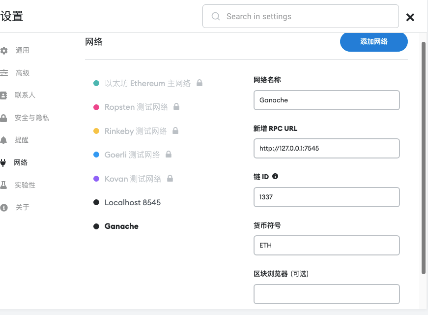
Task: Select Kovan 测试网络 in list
Action: (133, 179)
